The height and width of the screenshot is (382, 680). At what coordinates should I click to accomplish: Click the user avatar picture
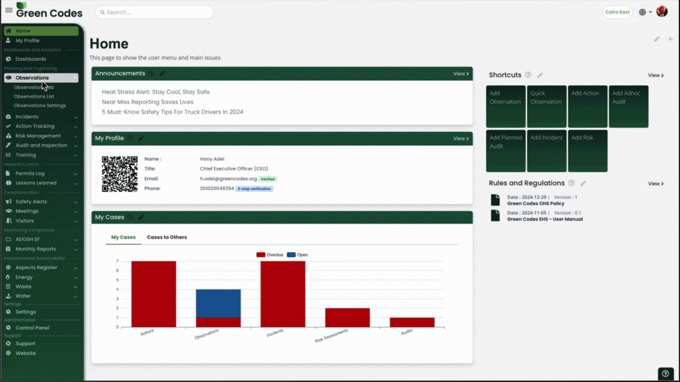click(x=662, y=12)
